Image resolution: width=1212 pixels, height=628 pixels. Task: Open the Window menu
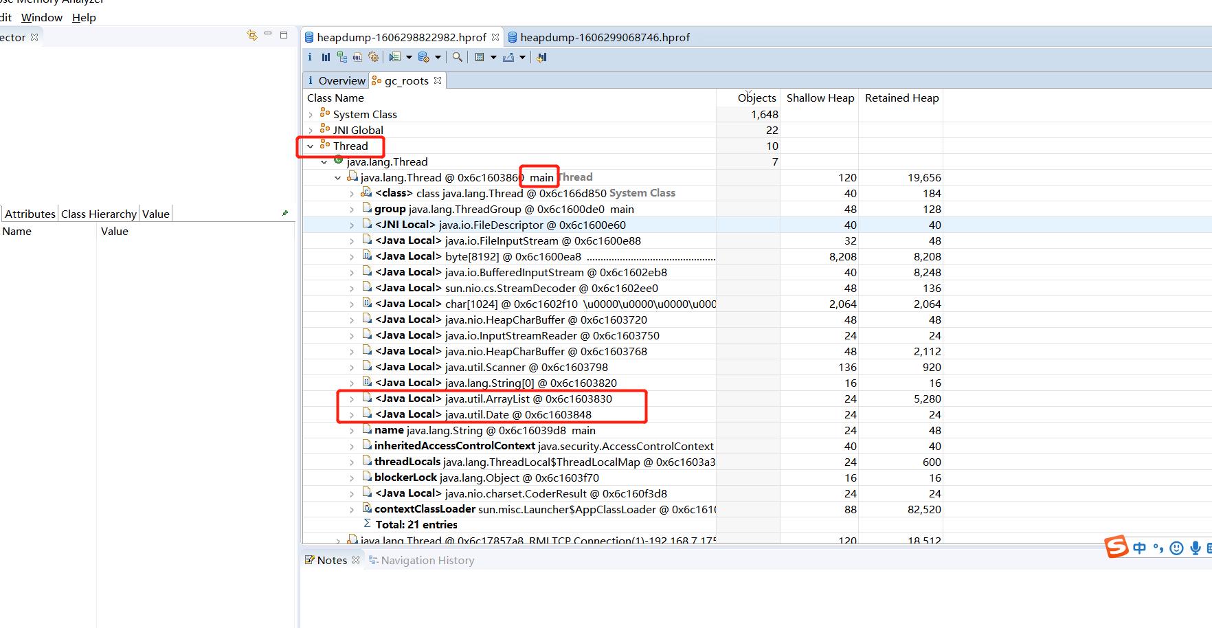pos(42,17)
